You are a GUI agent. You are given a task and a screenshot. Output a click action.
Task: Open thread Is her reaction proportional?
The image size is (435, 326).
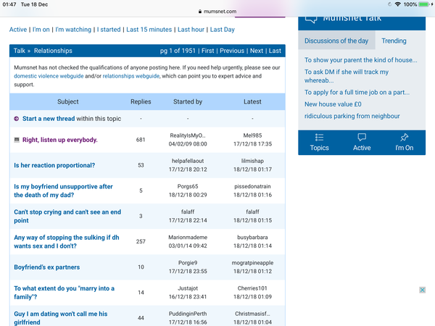coord(54,165)
